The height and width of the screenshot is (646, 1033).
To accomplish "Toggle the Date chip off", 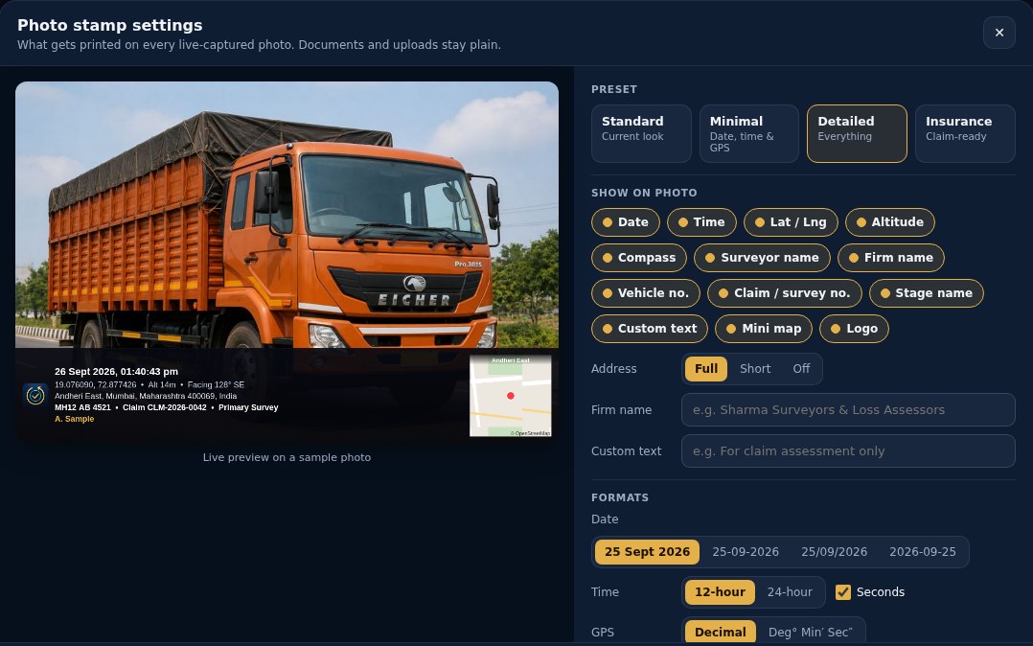I will (x=625, y=222).
